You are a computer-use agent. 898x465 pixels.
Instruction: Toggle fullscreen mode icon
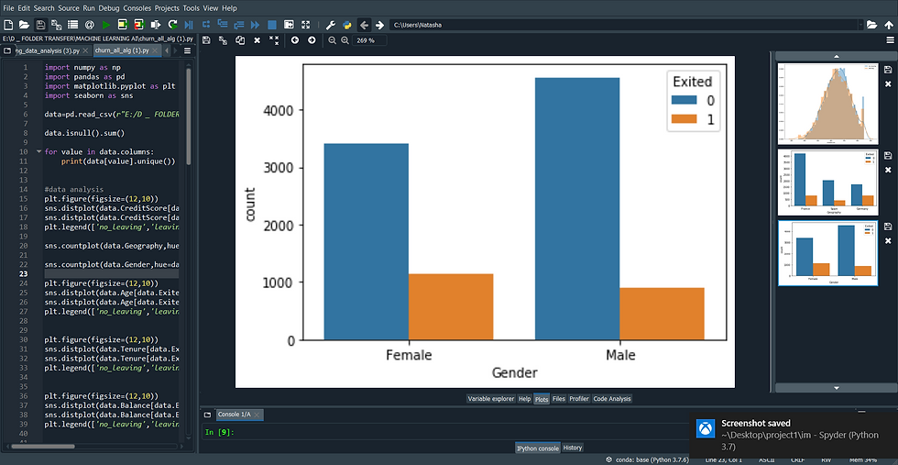tap(306, 25)
